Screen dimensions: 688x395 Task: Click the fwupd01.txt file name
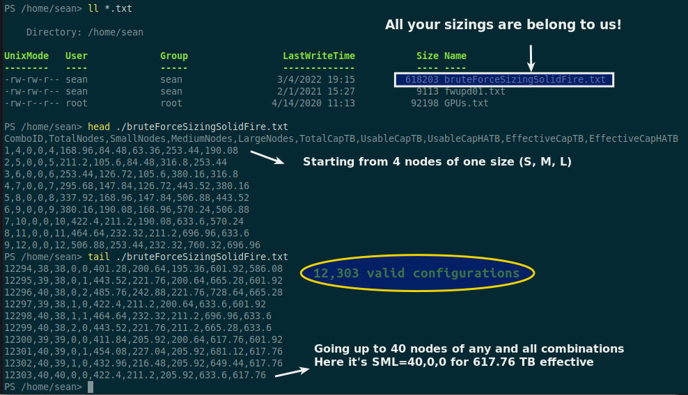(475, 91)
